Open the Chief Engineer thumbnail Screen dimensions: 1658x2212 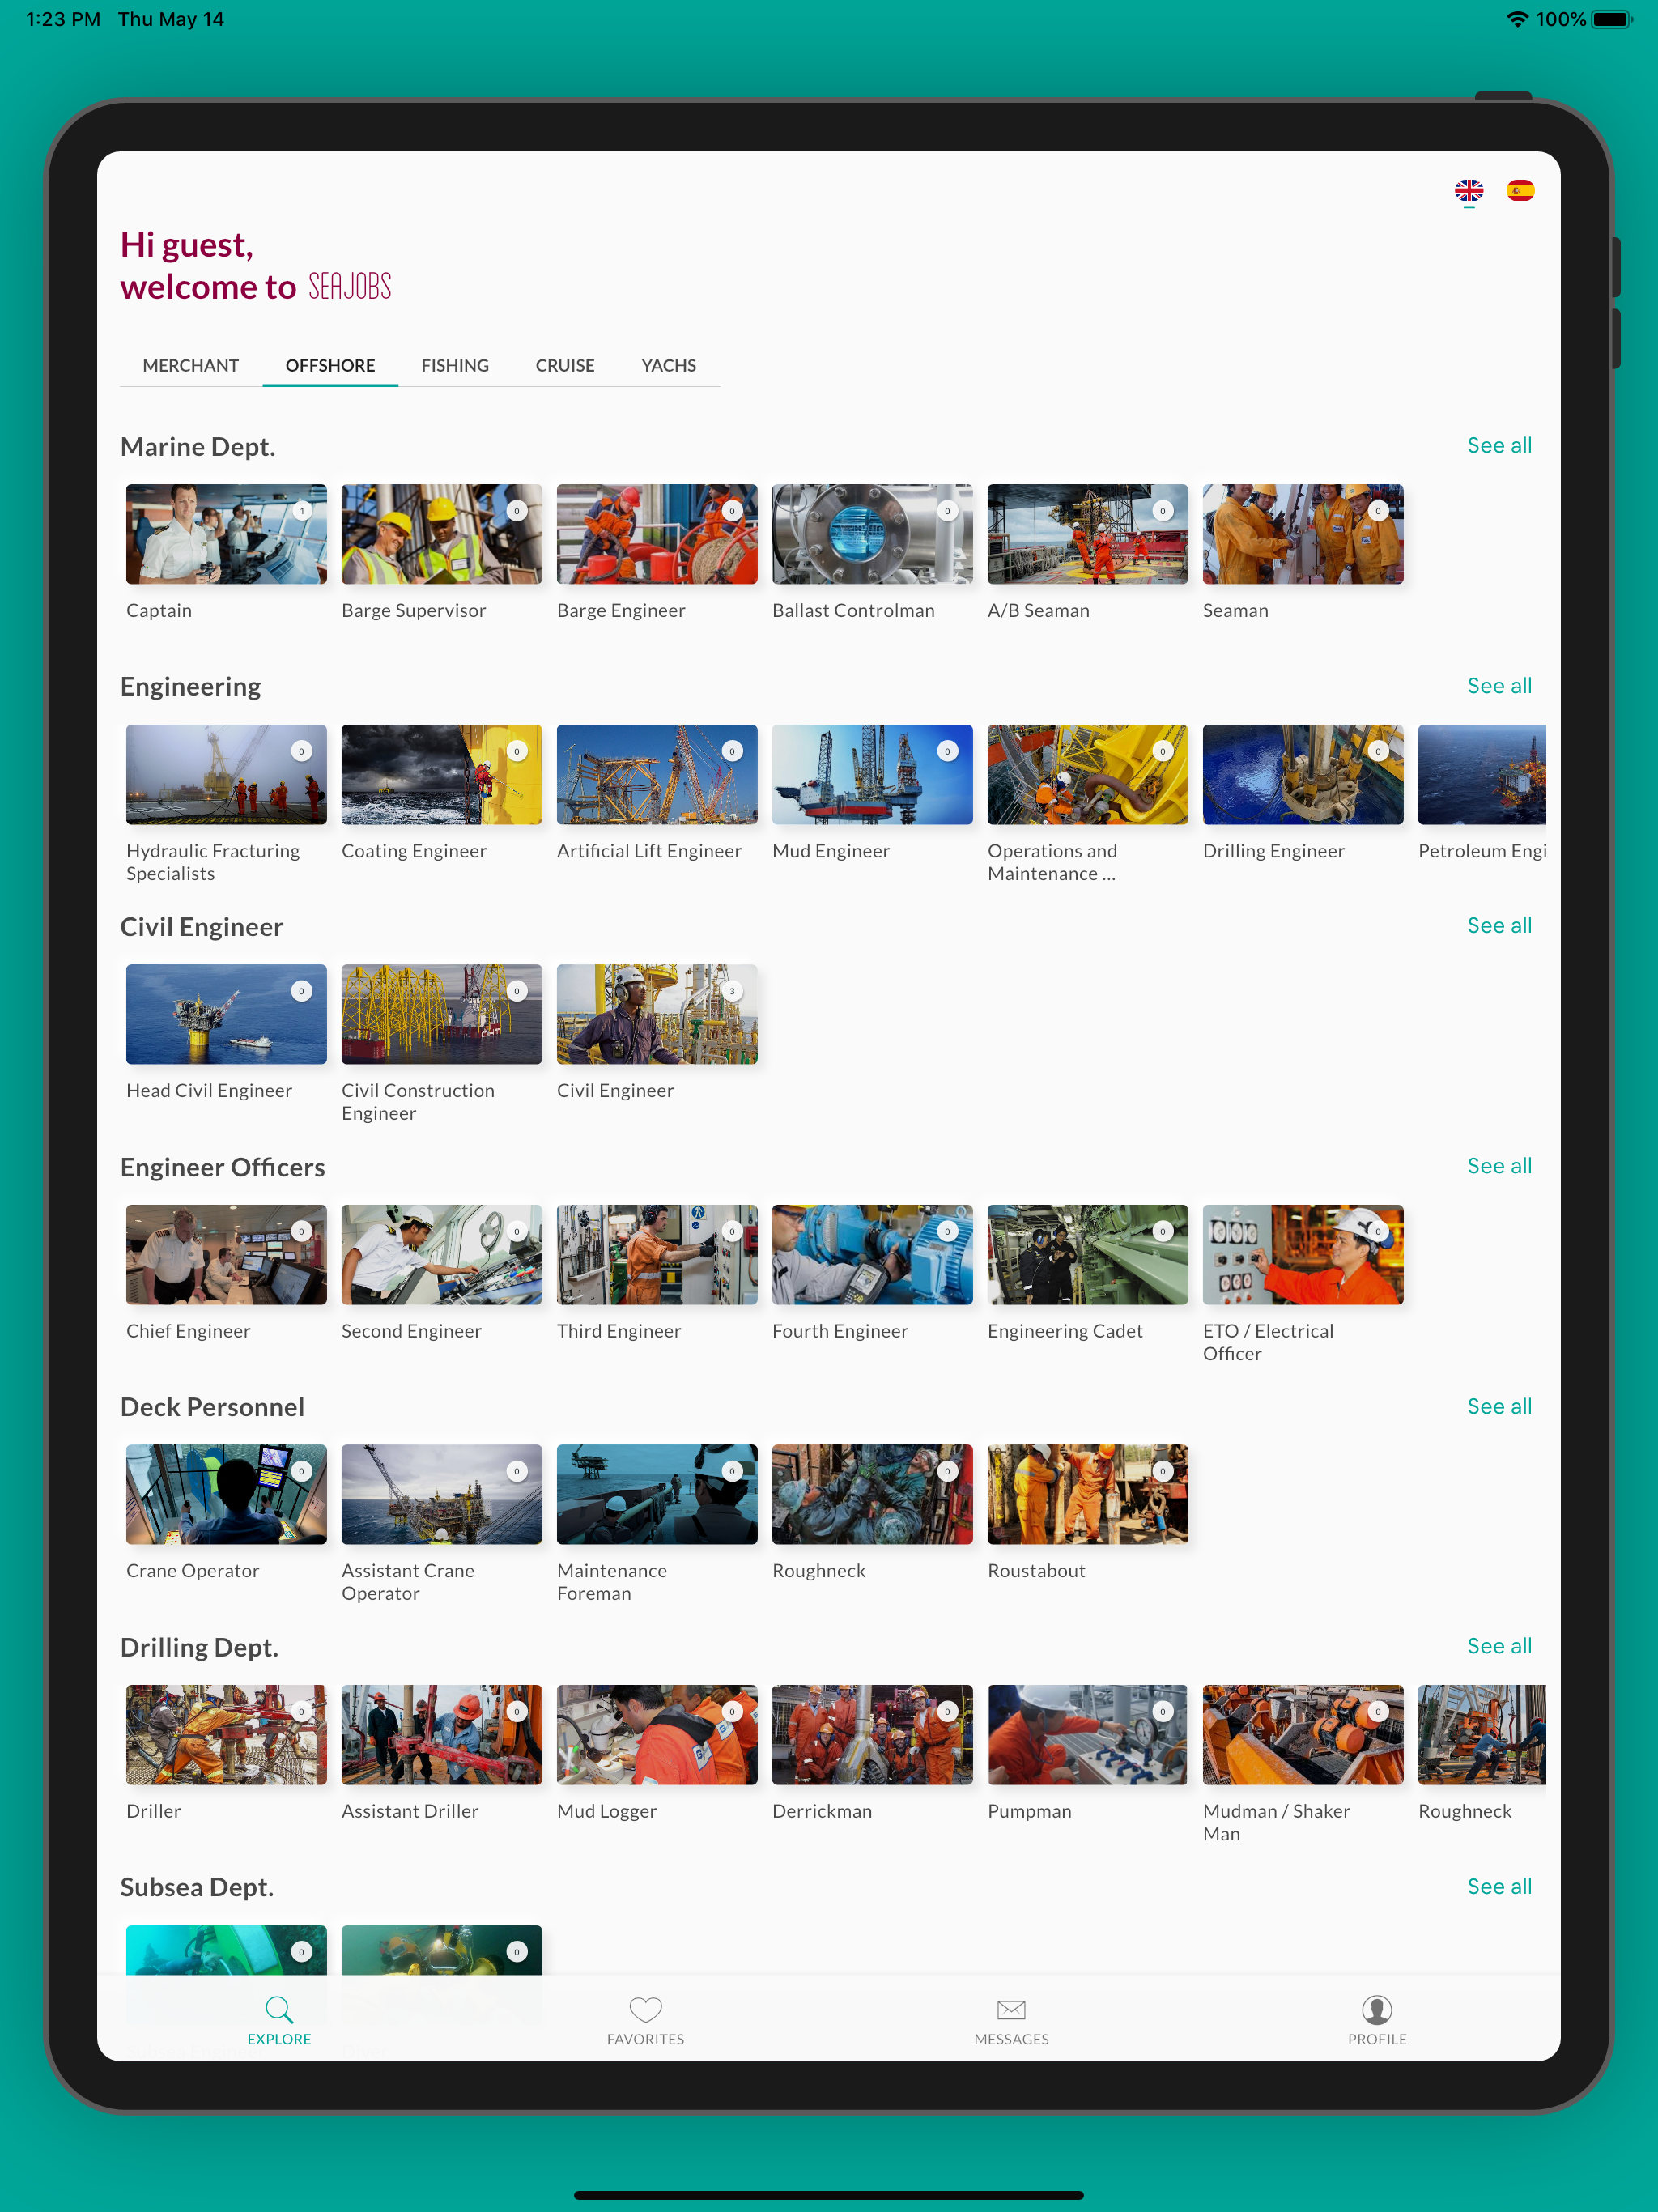(226, 1254)
